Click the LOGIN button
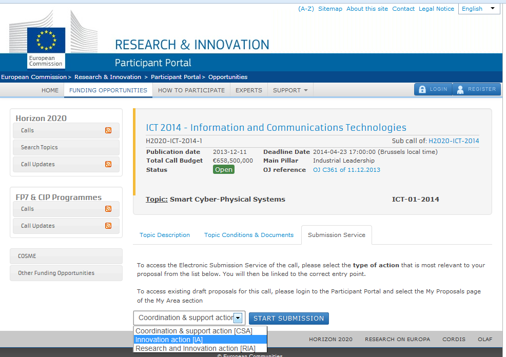Image resolution: width=506 pixels, height=357 pixels. coord(433,89)
